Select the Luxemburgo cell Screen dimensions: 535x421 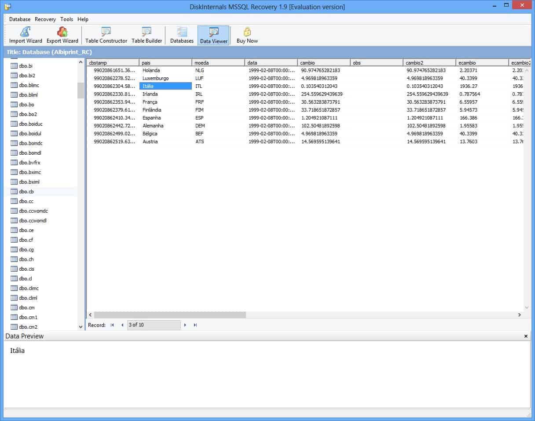coord(165,78)
